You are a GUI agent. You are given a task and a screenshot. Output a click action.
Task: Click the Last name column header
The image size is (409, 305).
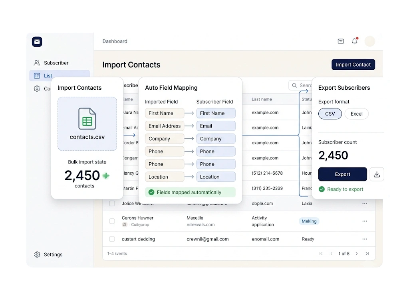262,99
